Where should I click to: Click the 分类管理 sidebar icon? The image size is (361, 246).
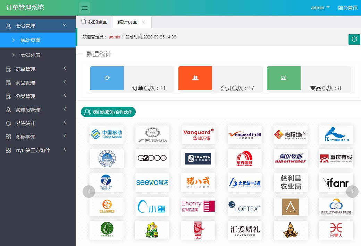[x=8, y=96]
